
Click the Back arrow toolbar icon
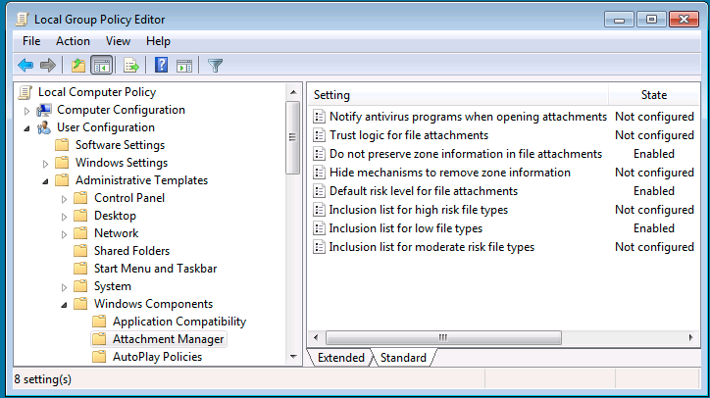click(25, 66)
